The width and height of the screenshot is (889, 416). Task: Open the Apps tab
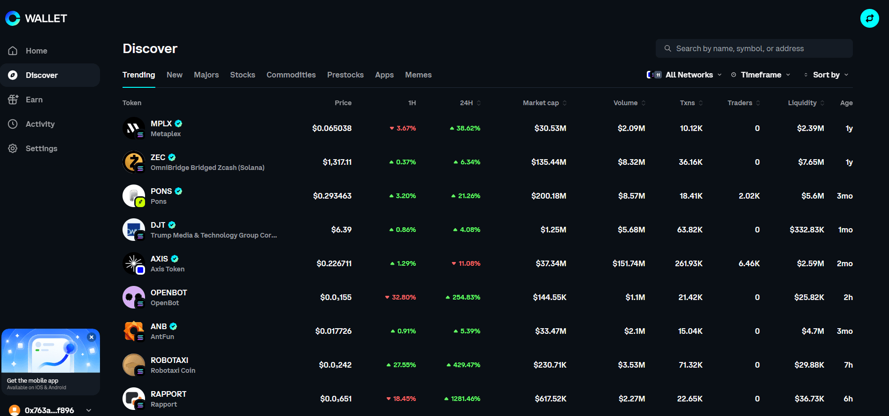tap(384, 75)
